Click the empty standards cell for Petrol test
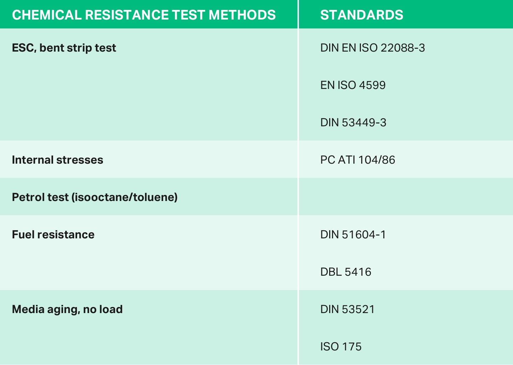 (405, 197)
